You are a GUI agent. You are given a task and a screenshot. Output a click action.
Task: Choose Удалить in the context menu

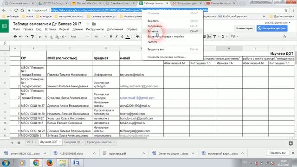pyautogui.click(x=173, y=42)
